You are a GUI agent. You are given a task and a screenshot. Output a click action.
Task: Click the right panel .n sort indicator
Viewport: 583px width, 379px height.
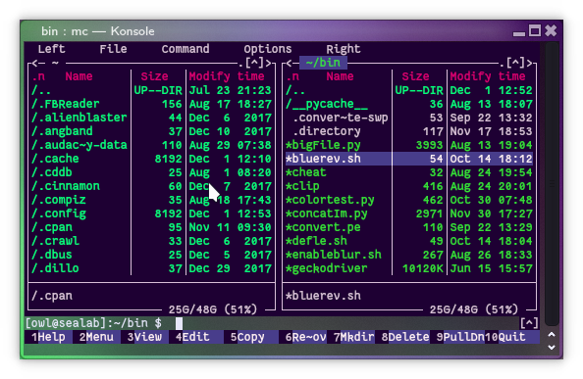(292, 76)
